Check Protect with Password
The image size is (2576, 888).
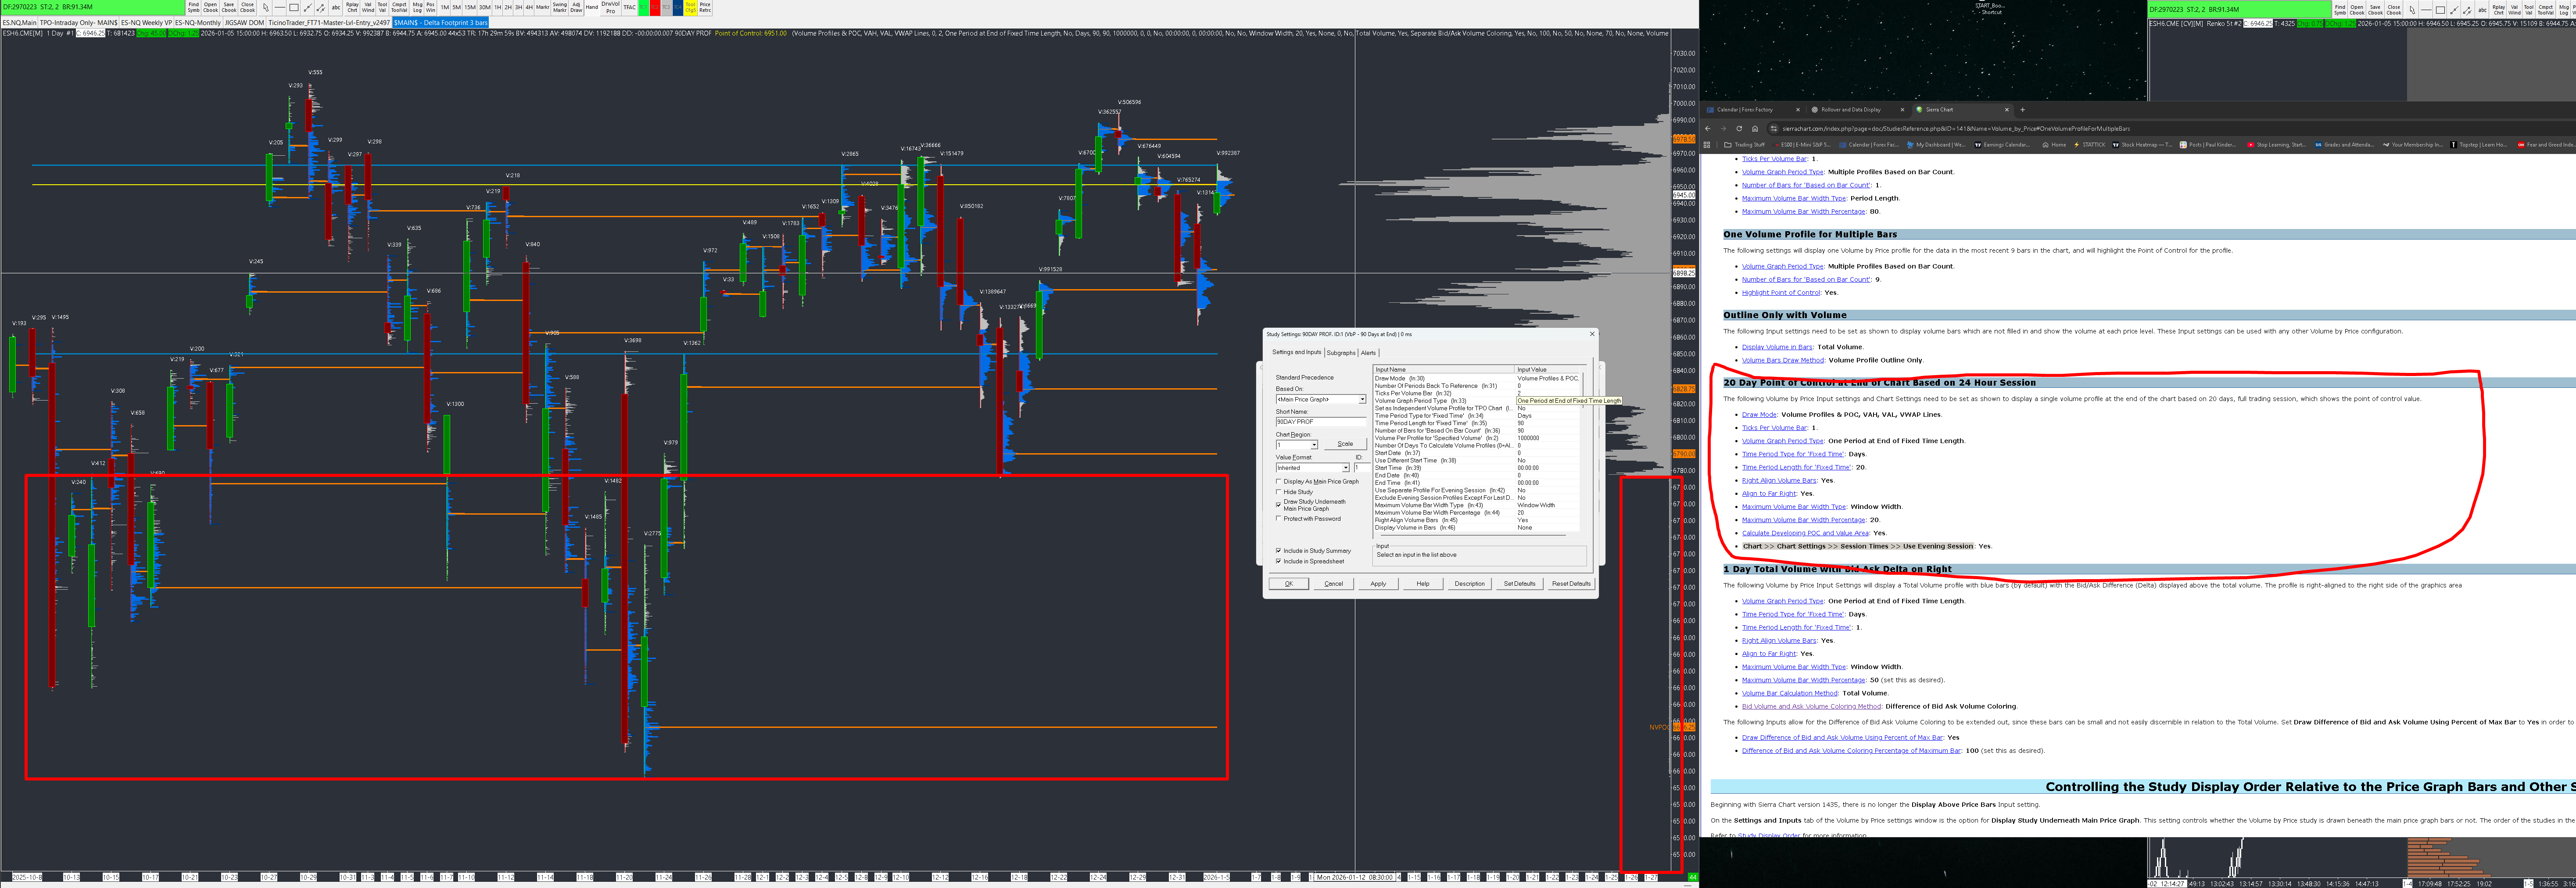pos(1278,519)
